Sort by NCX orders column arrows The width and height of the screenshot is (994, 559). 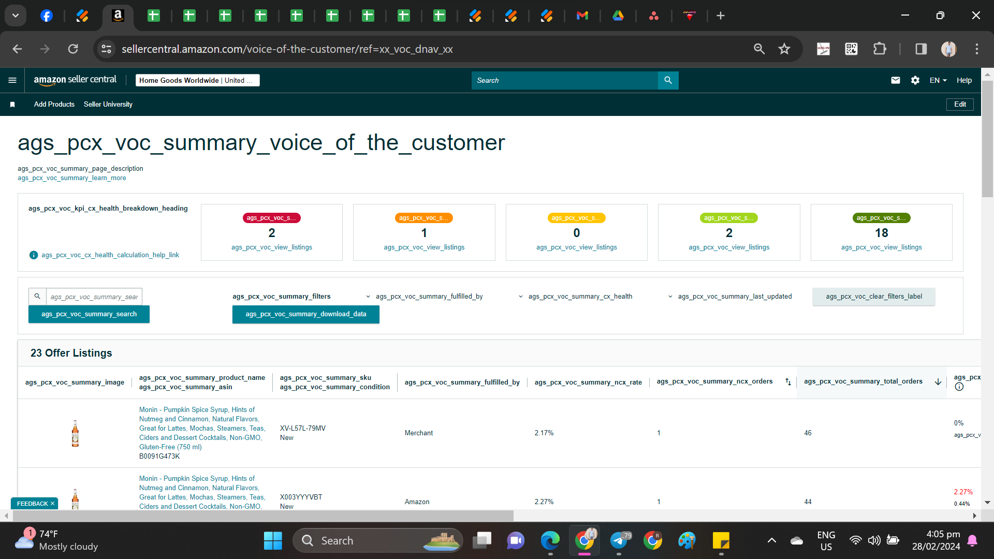[x=788, y=382]
